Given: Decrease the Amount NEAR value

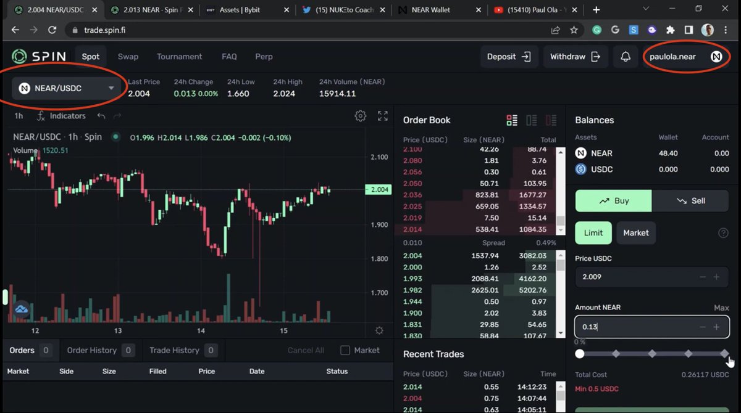Looking at the screenshot, I should [702, 327].
